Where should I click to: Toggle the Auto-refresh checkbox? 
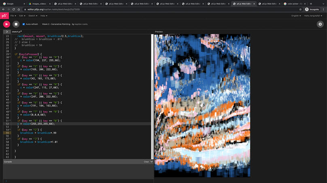click(23, 24)
